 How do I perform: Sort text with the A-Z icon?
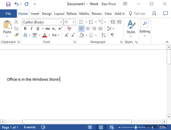[104, 35]
